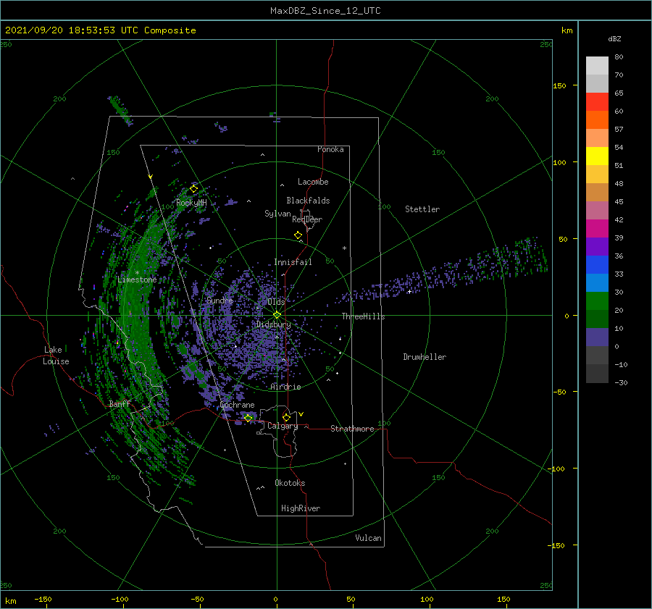Click the MaxDBZ_Since_12_UTC title

click(325, 11)
